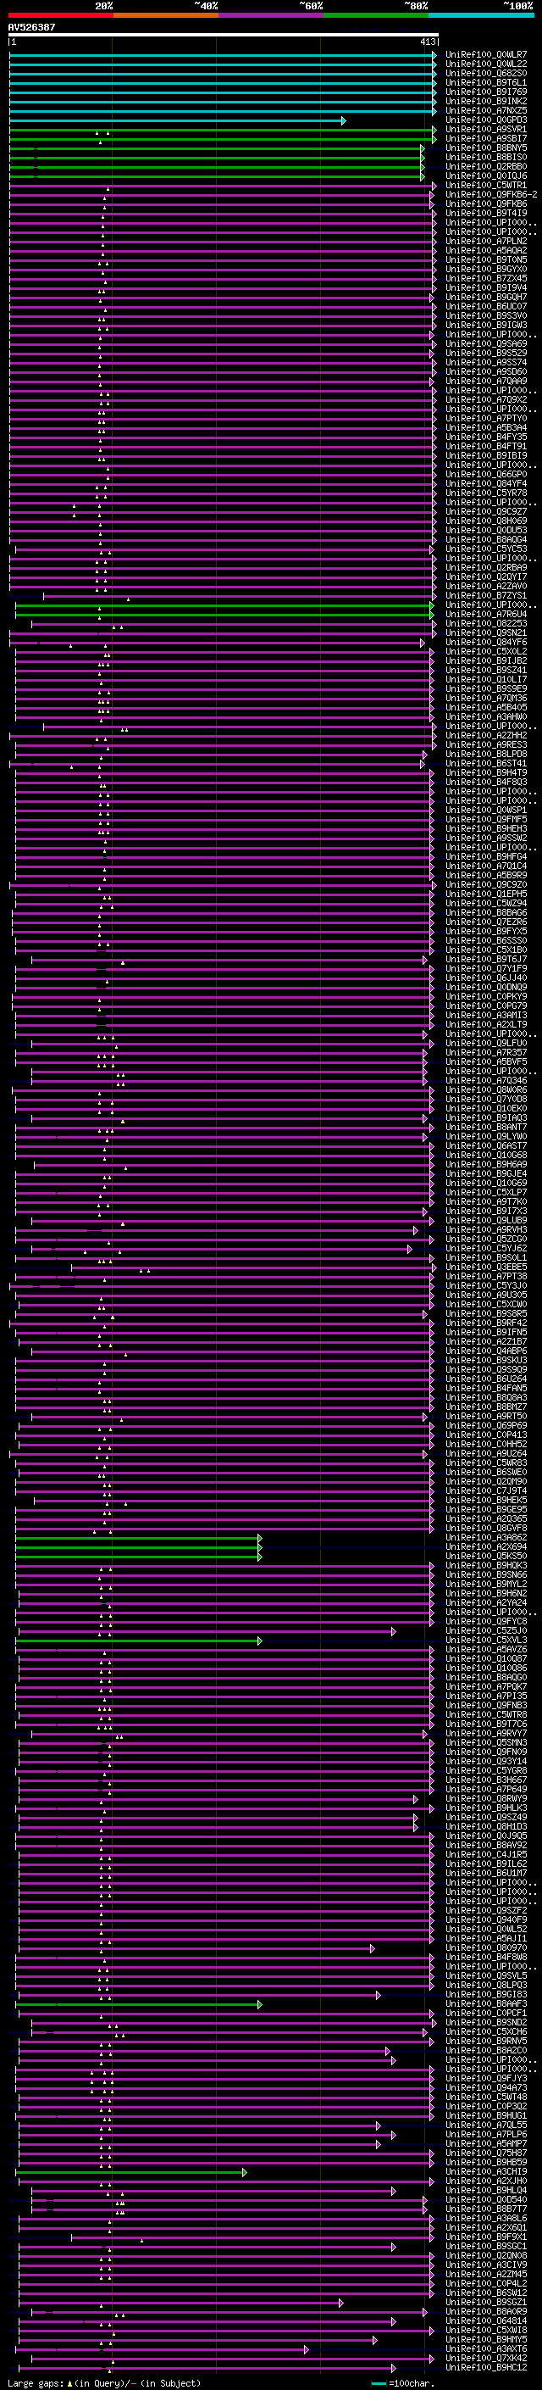The width and height of the screenshot is (542, 2390).
Task: Click the orange ~40% identity legend segment
Action: click(165, 15)
